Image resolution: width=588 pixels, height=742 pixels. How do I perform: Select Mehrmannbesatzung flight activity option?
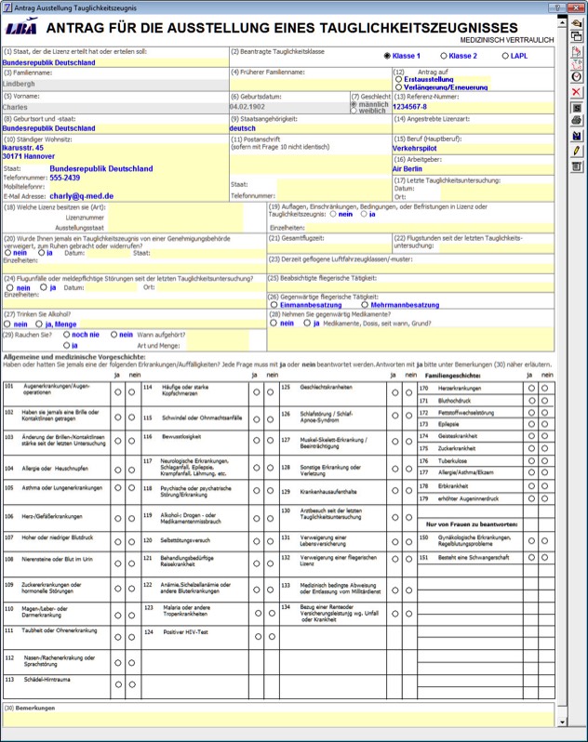click(365, 304)
